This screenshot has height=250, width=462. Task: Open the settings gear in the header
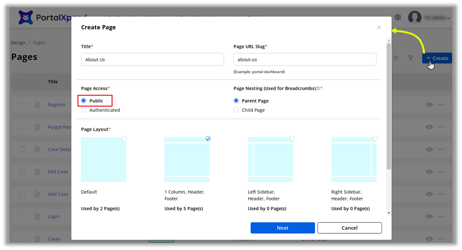[x=397, y=17]
